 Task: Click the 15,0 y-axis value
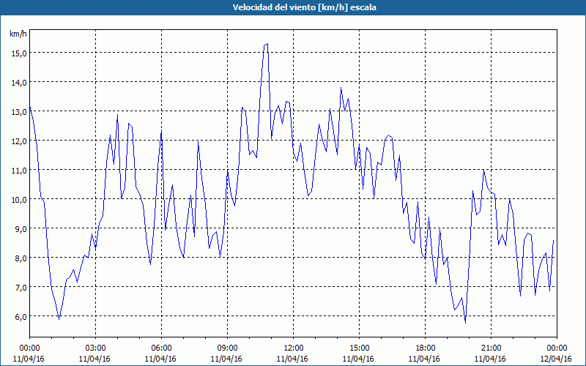[x=19, y=53]
